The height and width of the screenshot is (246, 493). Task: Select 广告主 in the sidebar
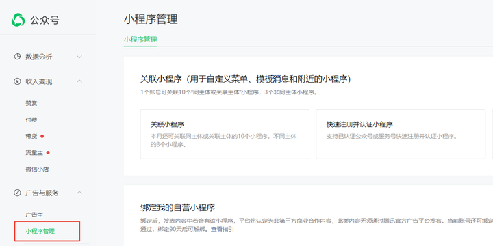coord(34,215)
